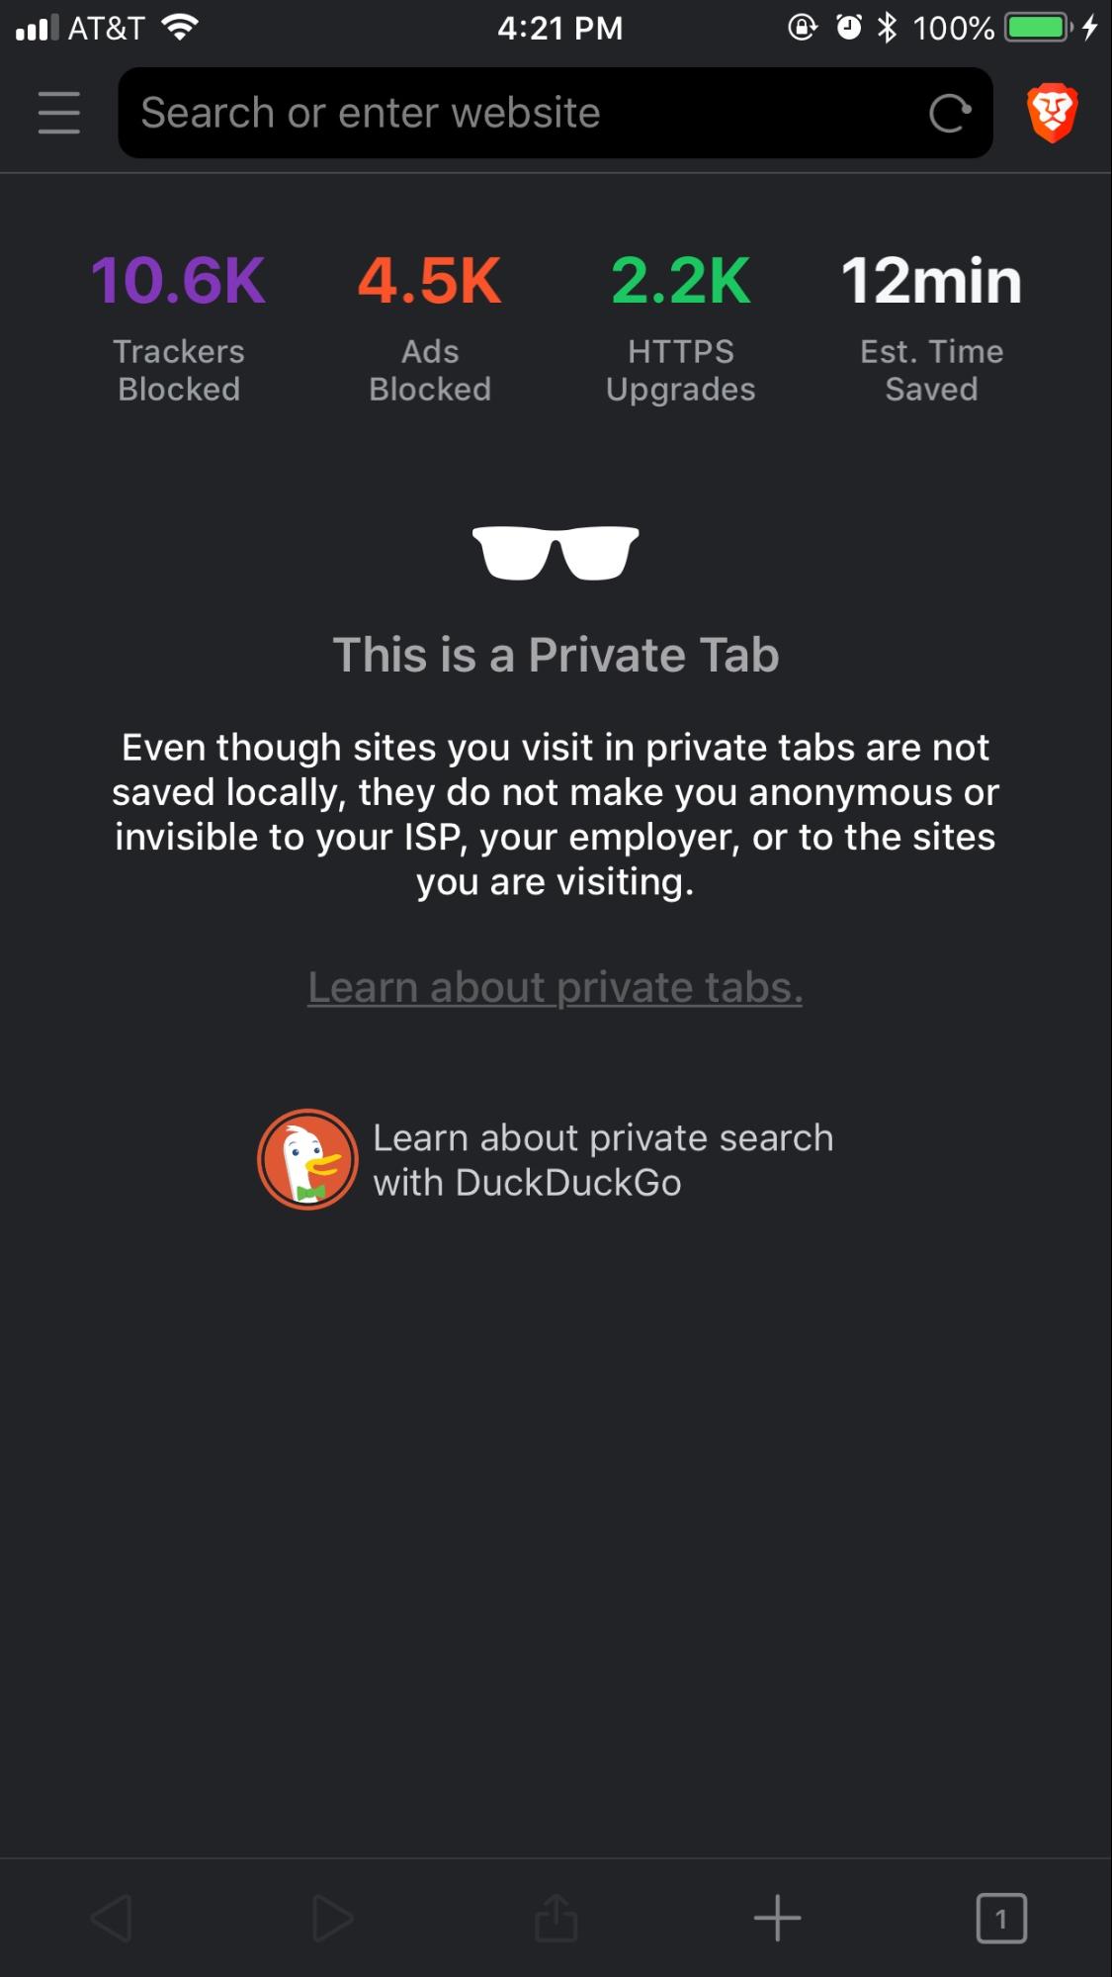
Task: Tap the 2.2K HTTPS Upgrades stat
Action: click(x=681, y=327)
